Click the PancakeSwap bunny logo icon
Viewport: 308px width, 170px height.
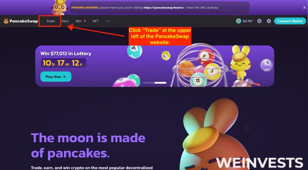click(6, 21)
